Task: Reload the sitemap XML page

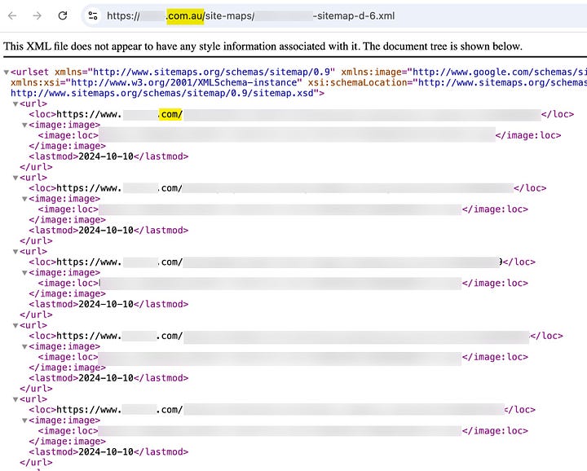Action: tap(63, 15)
